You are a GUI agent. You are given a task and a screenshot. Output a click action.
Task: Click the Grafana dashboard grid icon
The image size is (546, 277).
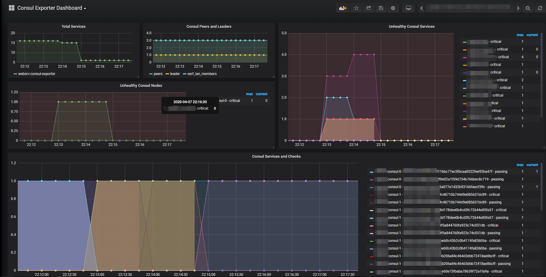(12, 8)
